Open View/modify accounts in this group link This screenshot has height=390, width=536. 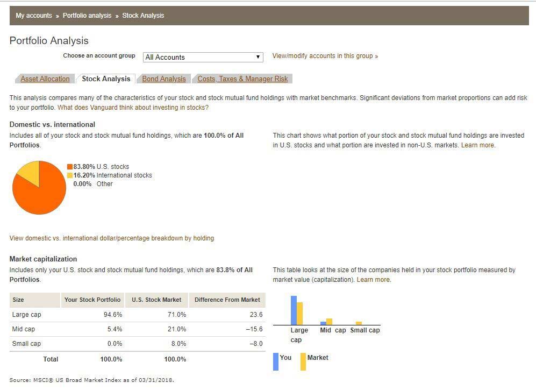pos(325,56)
